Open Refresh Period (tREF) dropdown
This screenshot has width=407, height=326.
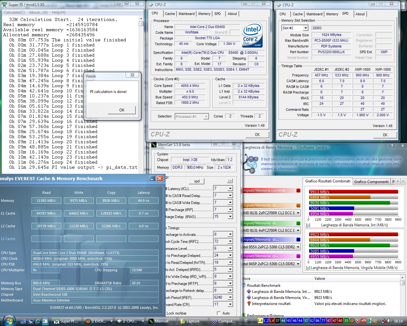pos(230,297)
